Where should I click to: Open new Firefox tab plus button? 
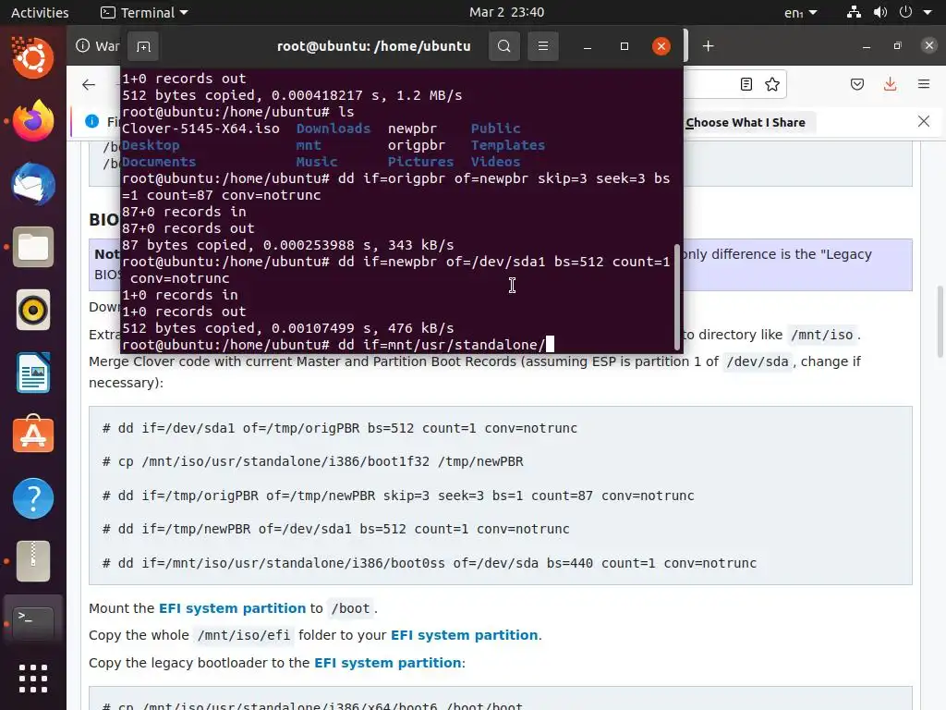pos(709,46)
